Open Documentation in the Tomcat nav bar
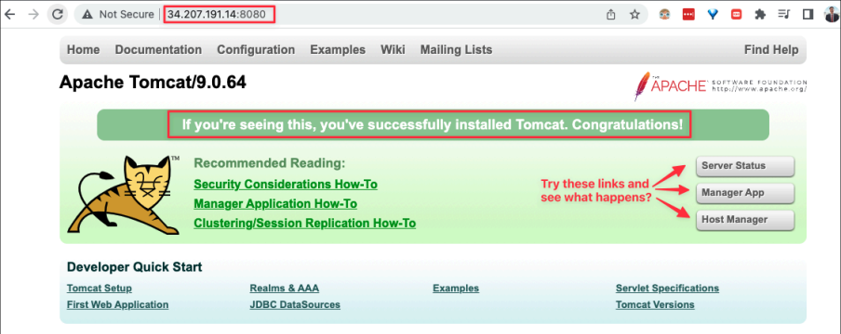The height and width of the screenshot is (334, 841). pos(158,50)
